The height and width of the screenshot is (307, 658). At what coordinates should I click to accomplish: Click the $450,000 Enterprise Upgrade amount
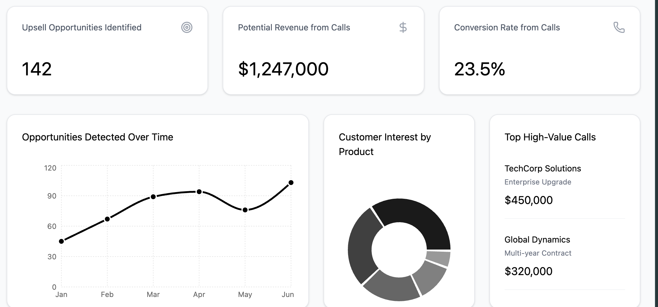click(529, 200)
